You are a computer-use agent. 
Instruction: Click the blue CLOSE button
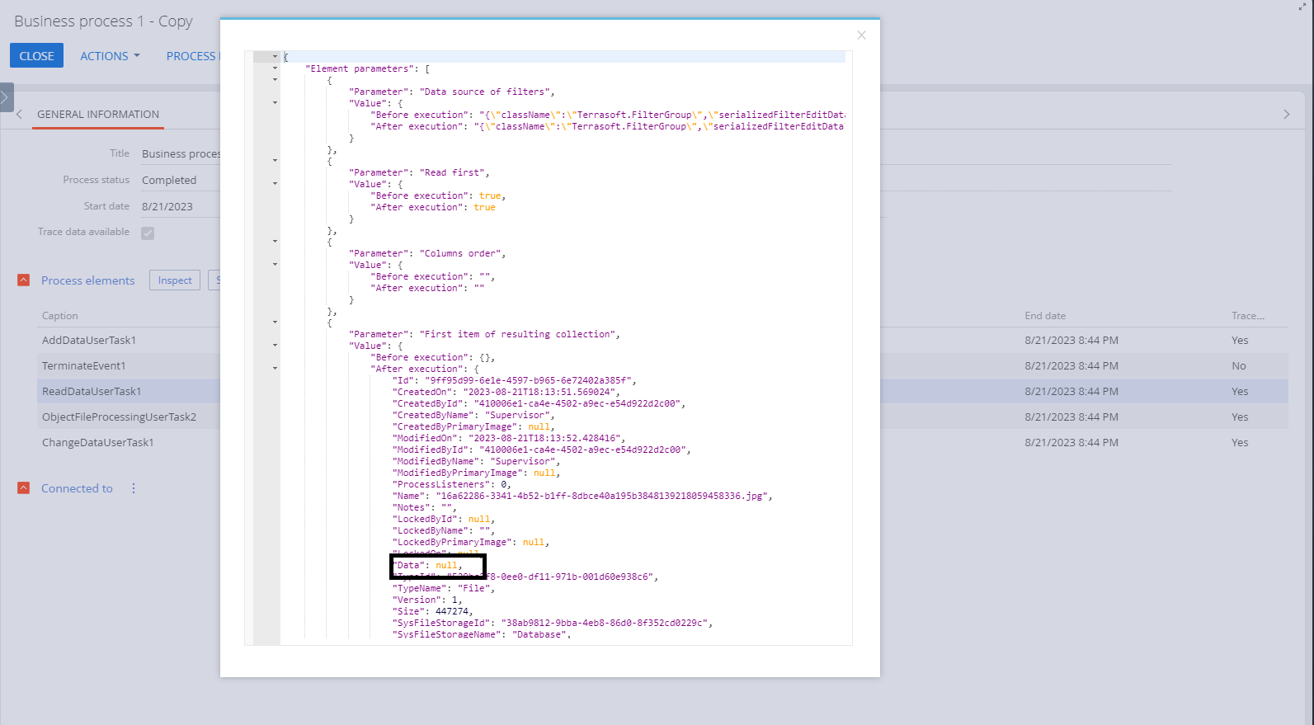point(36,56)
